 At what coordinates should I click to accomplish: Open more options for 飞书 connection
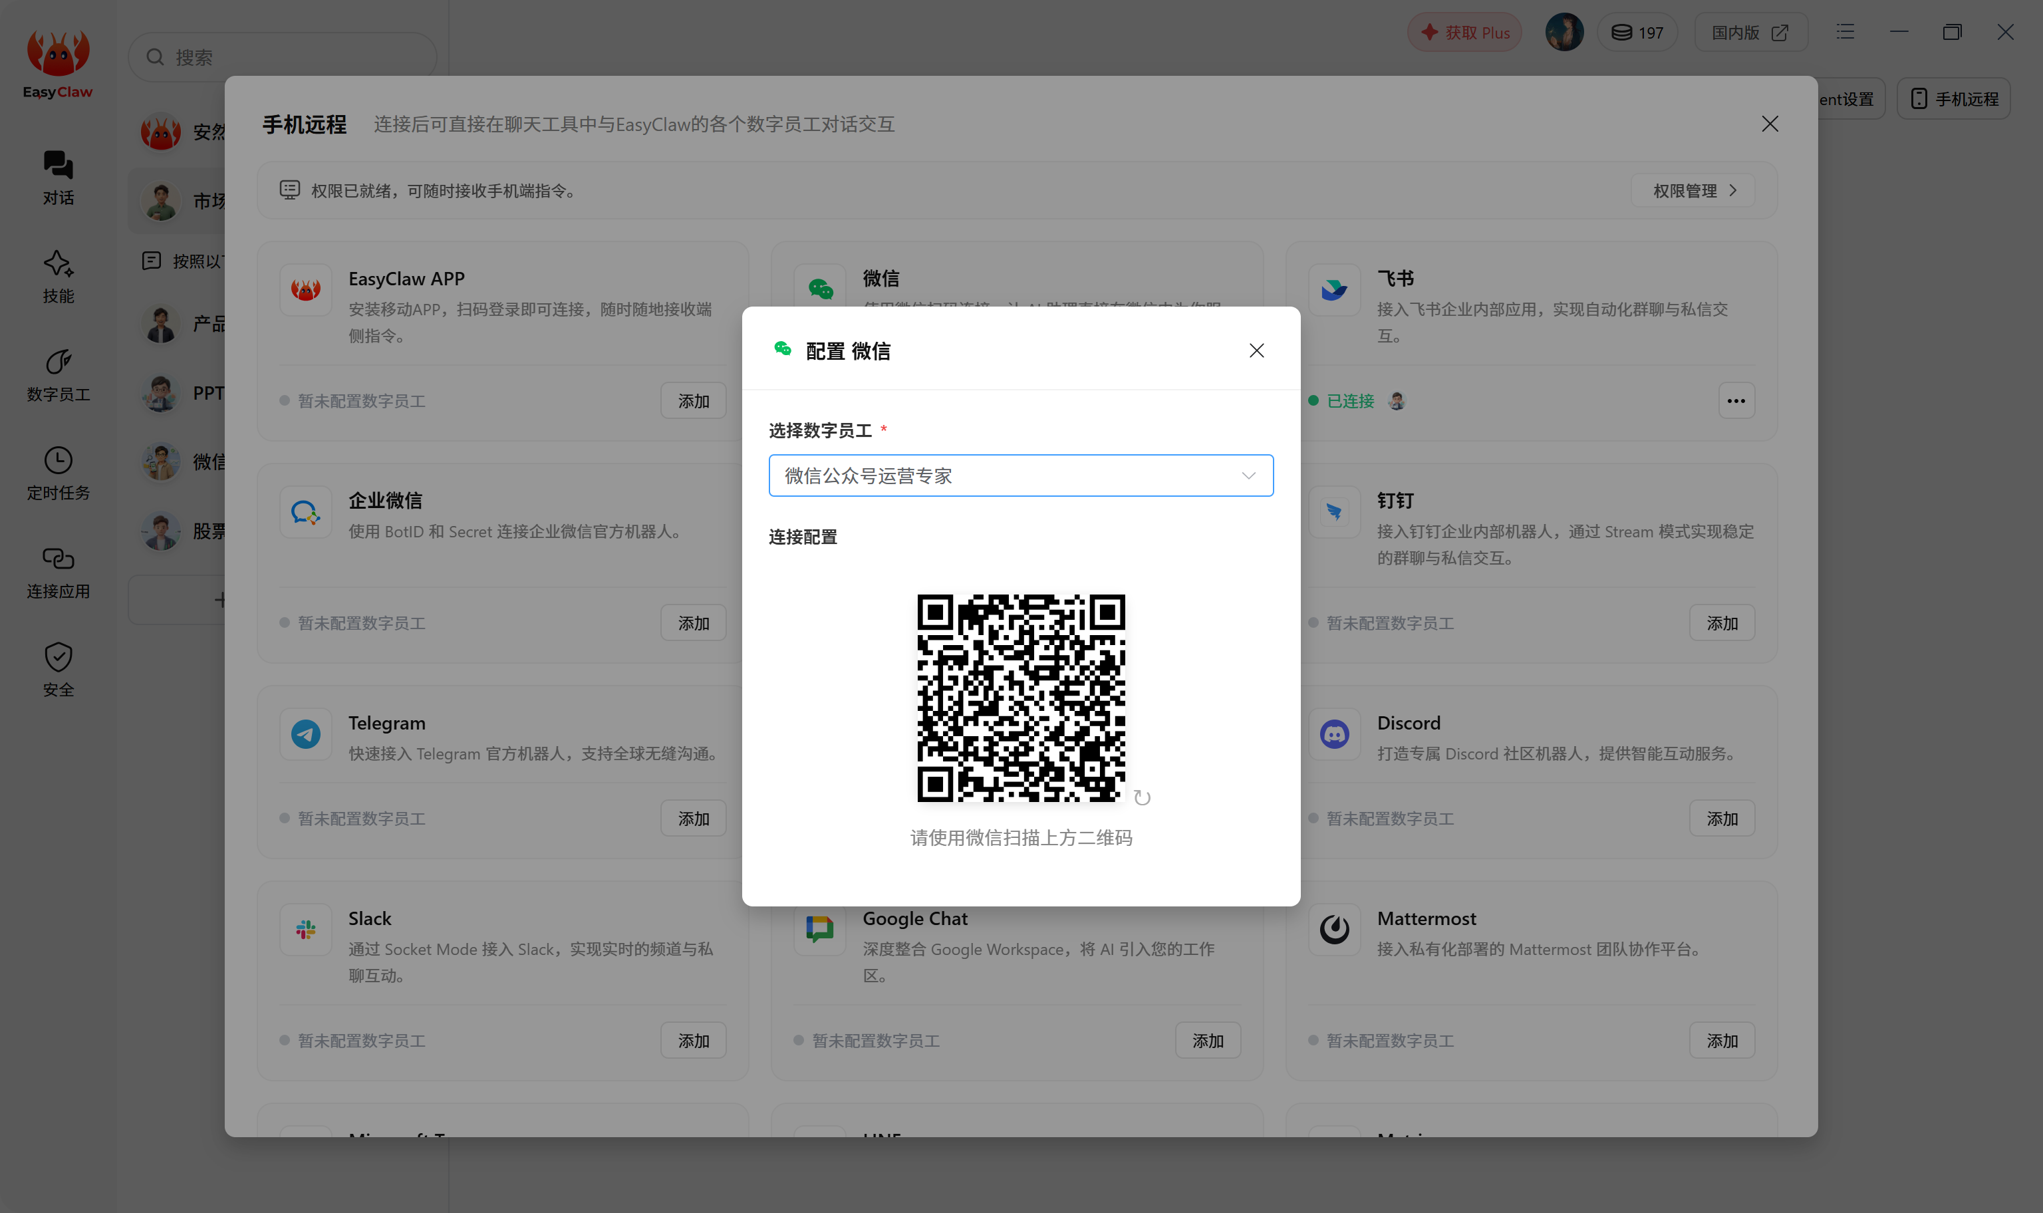pos(1736,400)
